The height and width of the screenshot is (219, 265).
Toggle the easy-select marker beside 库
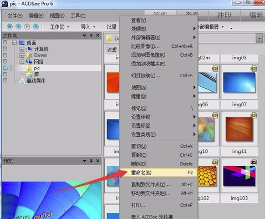click(x=5, y=74)
